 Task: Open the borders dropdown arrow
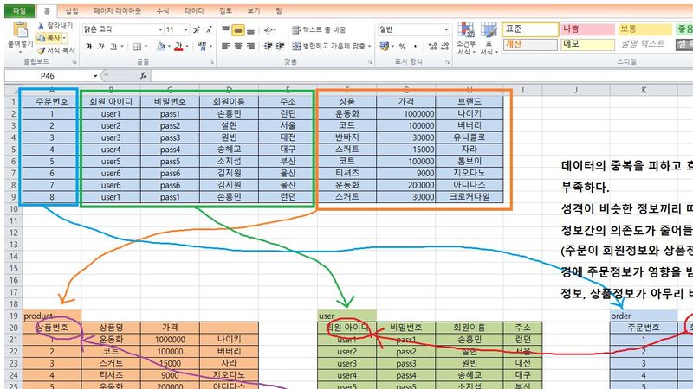(146, 47)
